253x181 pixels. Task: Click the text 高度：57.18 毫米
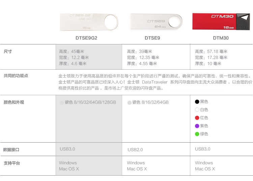point(211,51)
